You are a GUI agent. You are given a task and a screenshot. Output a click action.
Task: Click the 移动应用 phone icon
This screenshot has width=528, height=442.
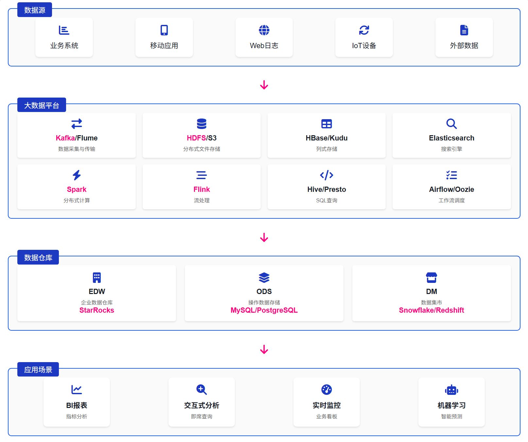pyautogui.click(x=164, y=30)
